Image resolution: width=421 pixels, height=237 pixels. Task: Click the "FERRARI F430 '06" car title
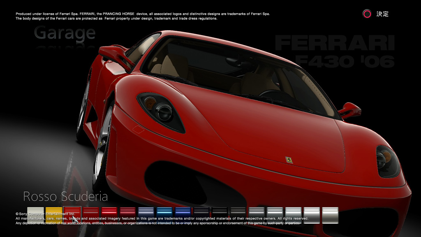pos(335,51)
